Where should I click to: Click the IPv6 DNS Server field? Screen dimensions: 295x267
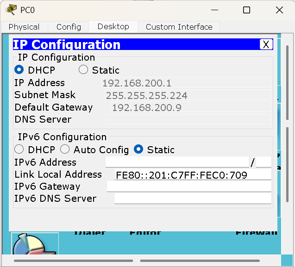coord(192,199)
